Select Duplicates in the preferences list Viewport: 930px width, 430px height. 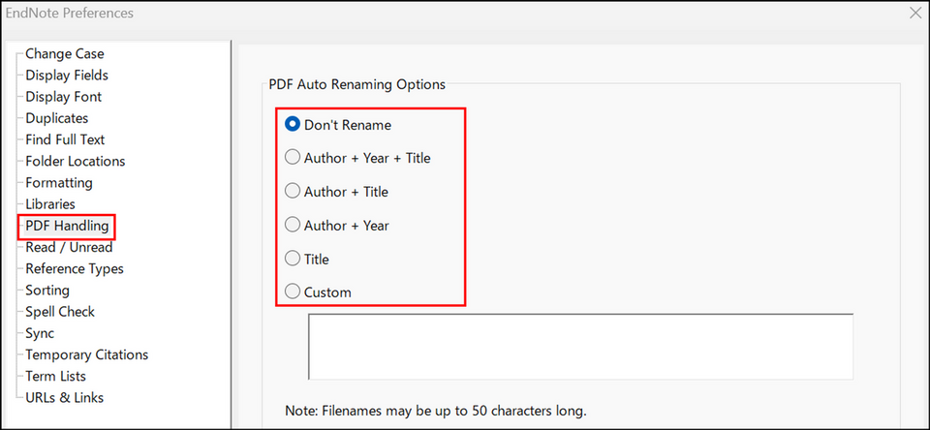pyautogui.click(x=56, y=118)
